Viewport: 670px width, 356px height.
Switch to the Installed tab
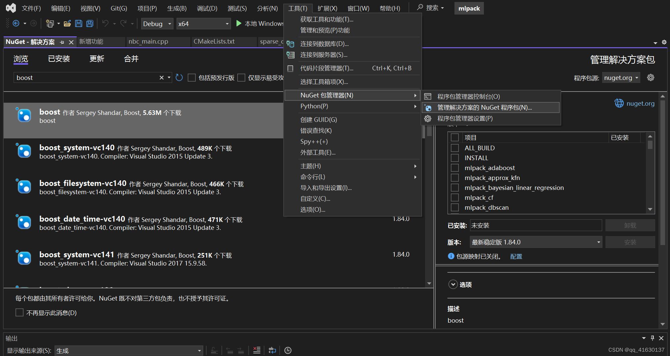[x=59, y=59]
